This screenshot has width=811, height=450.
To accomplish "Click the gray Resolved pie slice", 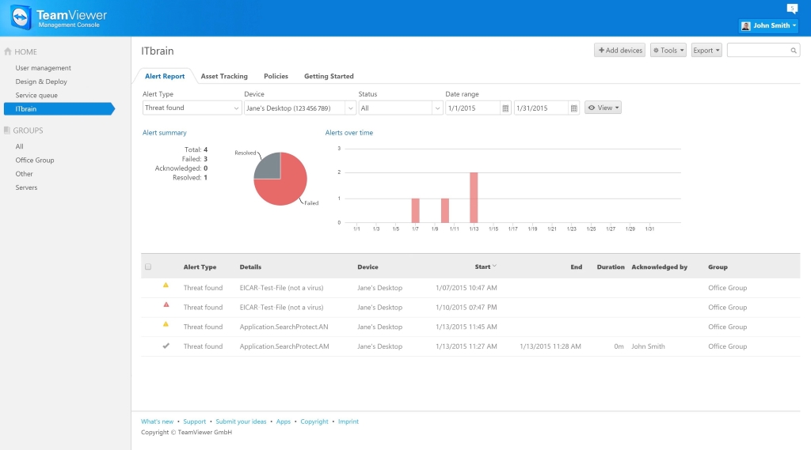I will click(269, 166).
